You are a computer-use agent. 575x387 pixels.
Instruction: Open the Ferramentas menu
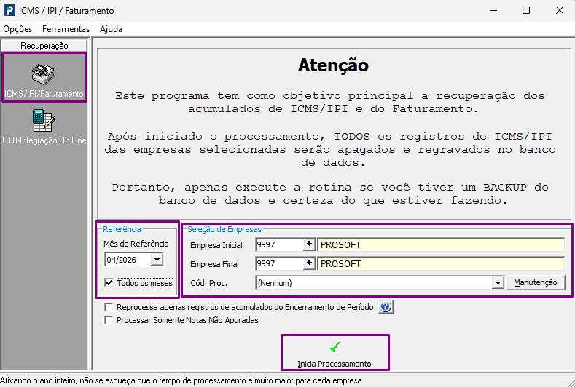(x=66, y=29)
